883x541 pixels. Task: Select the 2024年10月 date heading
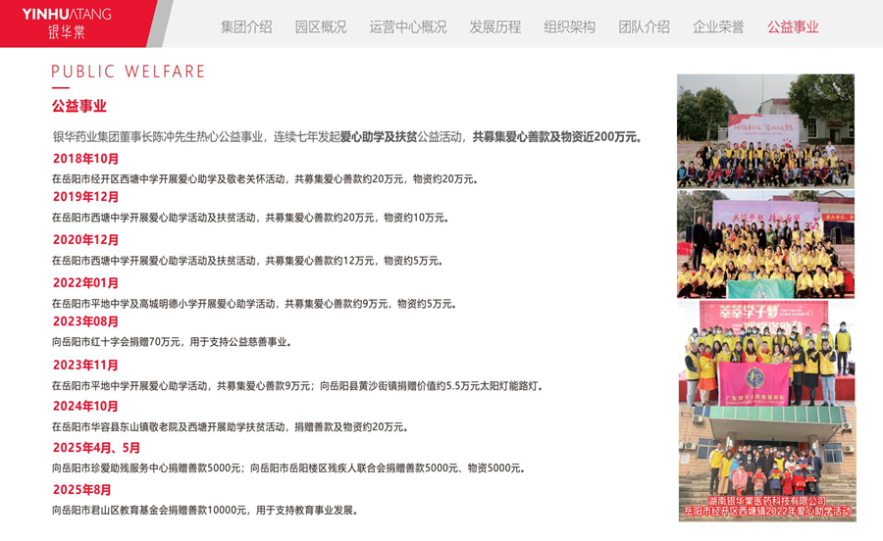85,406
